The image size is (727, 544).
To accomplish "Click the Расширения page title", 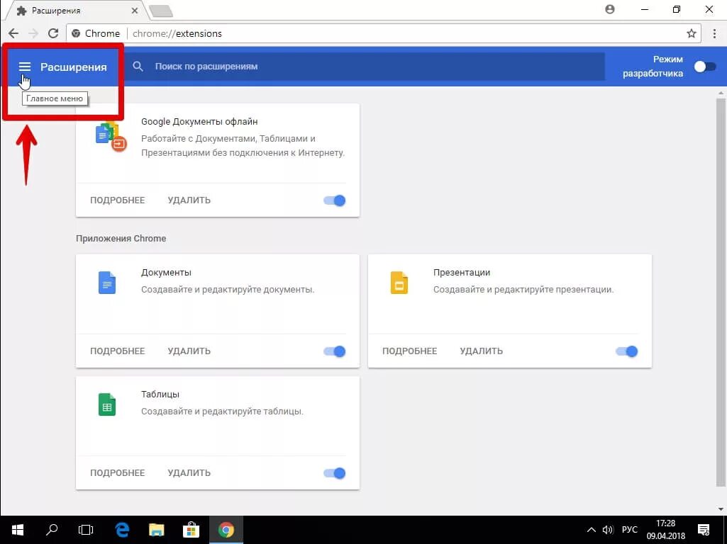I will click(73, 67).
